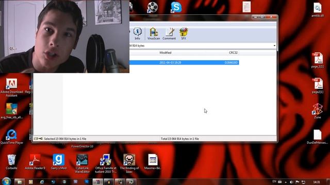Click the key icon in WinRAR status bar
Viewport: 330px width, 185px height.
coord(41,139)
